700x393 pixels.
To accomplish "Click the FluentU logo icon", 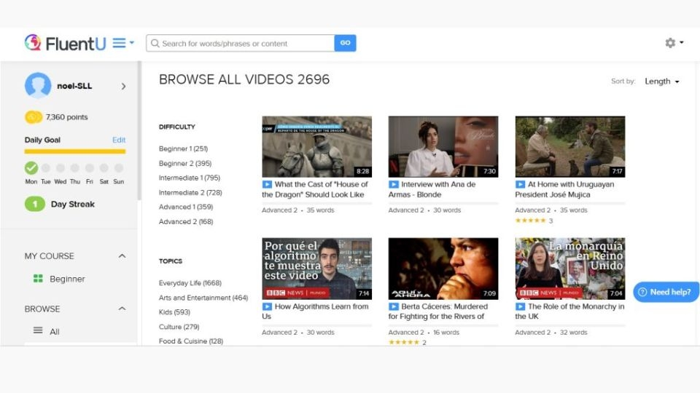I will (33, 43).
